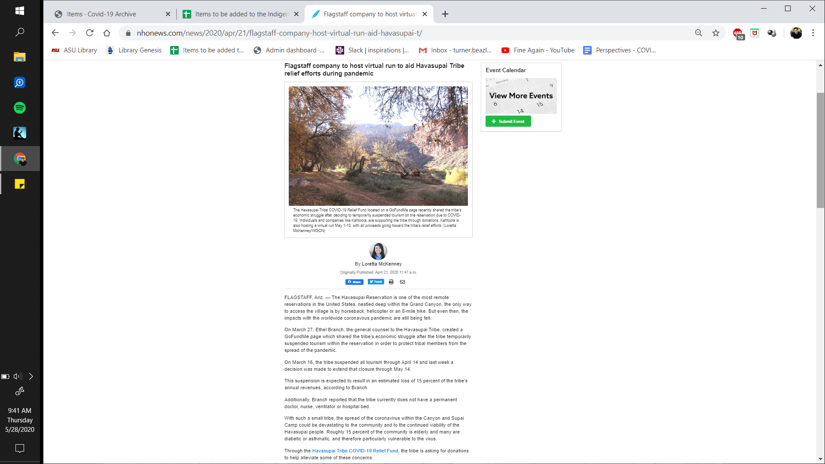Open Spotify from the taskbar
This screenshot has width=825, height=464.
click(x=20, y=108)
